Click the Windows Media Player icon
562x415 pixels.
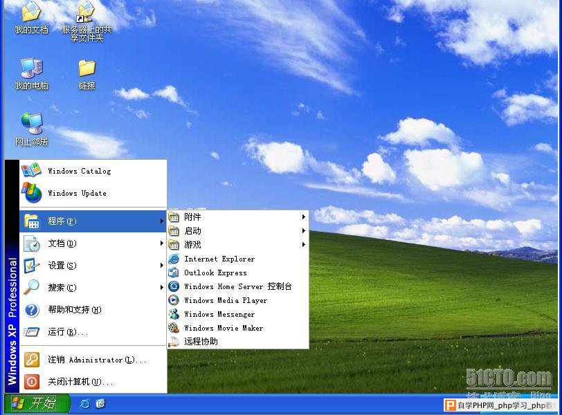point(174,300)
